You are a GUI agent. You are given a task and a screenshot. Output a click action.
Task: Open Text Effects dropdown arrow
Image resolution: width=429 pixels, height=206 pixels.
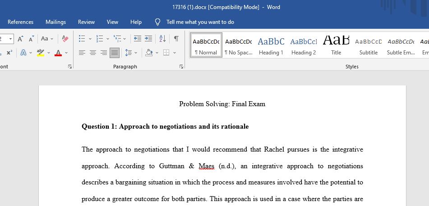(31, 53)
